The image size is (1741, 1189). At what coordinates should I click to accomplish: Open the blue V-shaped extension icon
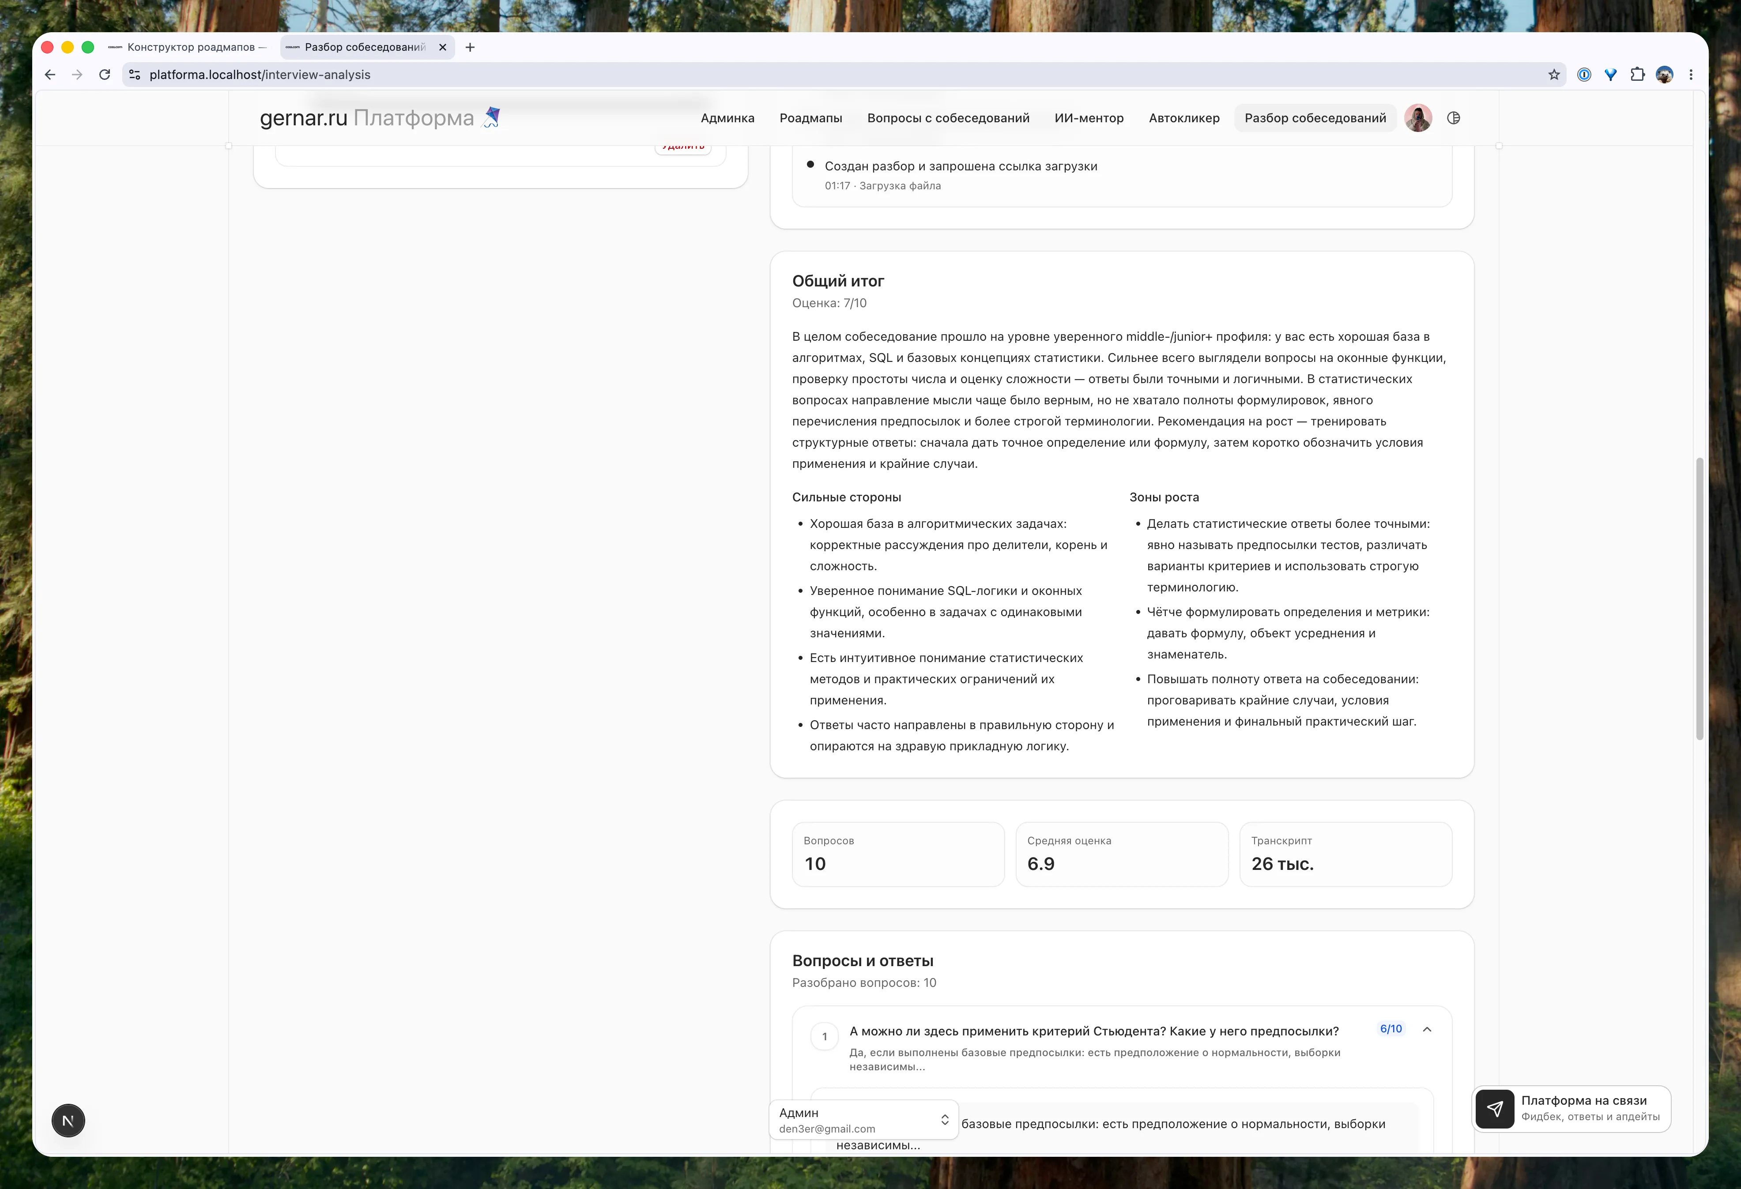[1611, 75]
